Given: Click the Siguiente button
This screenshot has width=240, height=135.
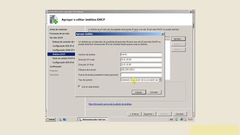Looking at the screenshot, I should (x=149, y=114).
